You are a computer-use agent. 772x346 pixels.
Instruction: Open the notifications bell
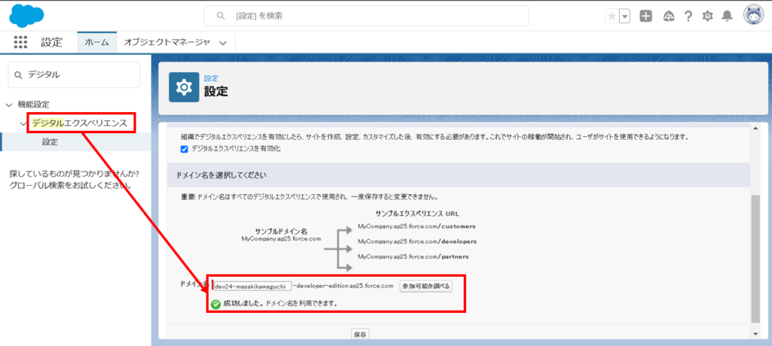pyautogui.click(x=727, y=16)
